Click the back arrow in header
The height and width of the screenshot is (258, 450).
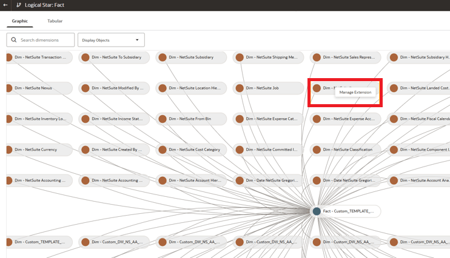(5, 5)
